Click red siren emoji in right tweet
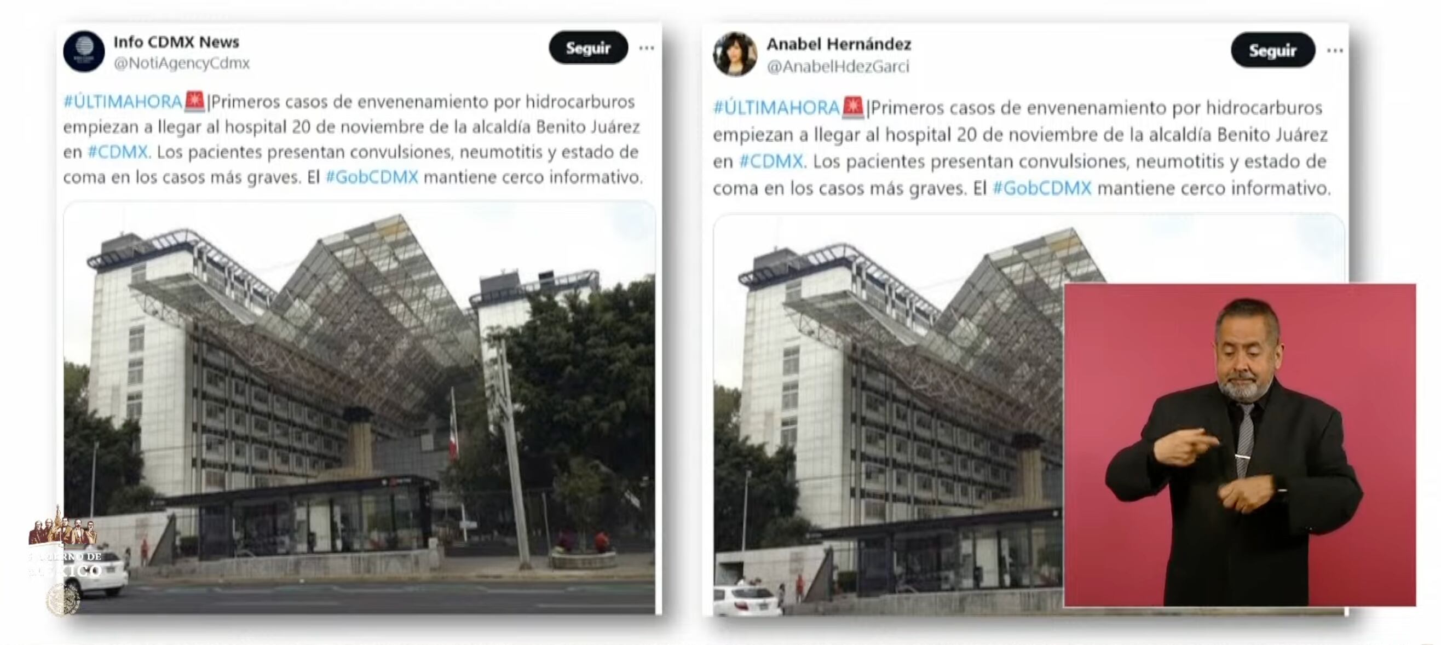Viewport: 1441px width, 645px height. pos(853,107)
